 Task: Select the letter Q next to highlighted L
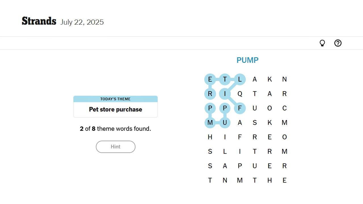[x=240, y=93]
